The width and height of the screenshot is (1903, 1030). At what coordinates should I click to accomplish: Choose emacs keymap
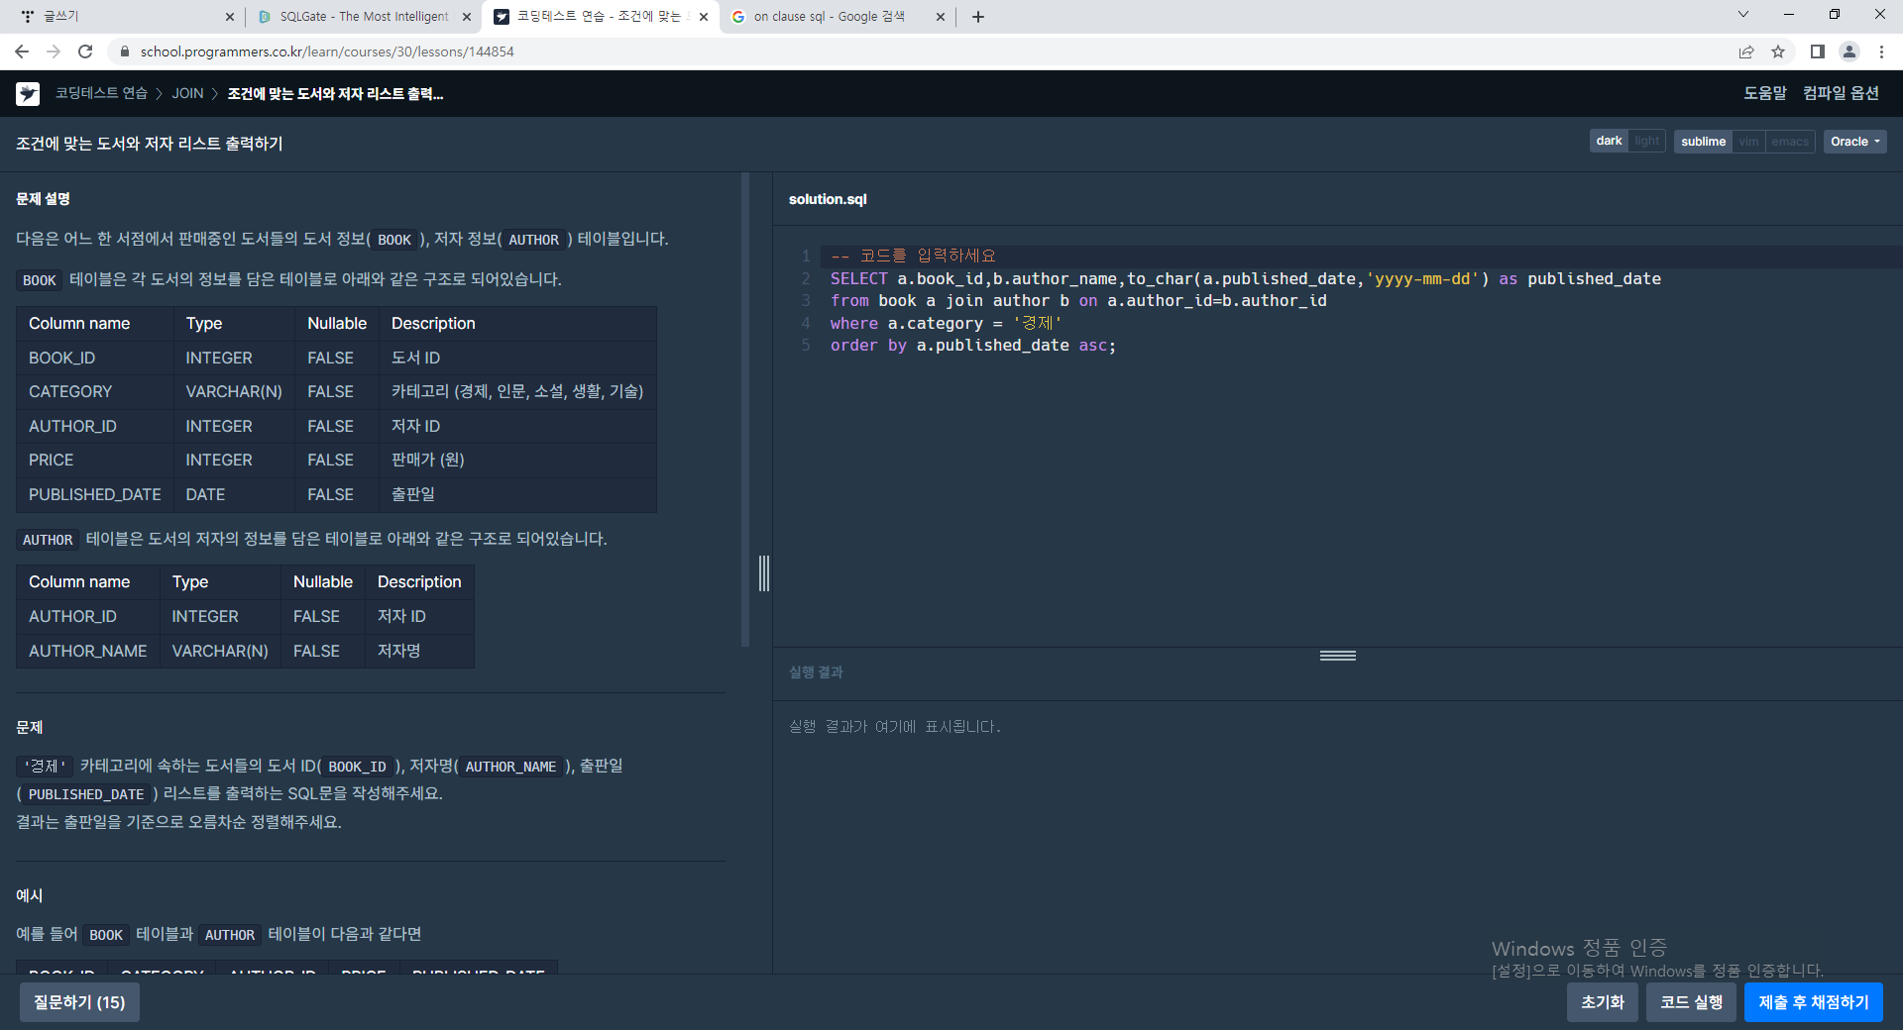point(1790,142)
